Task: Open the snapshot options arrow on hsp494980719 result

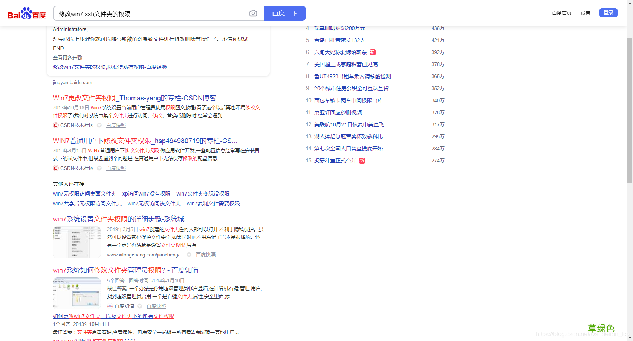Action: point(99,168)
